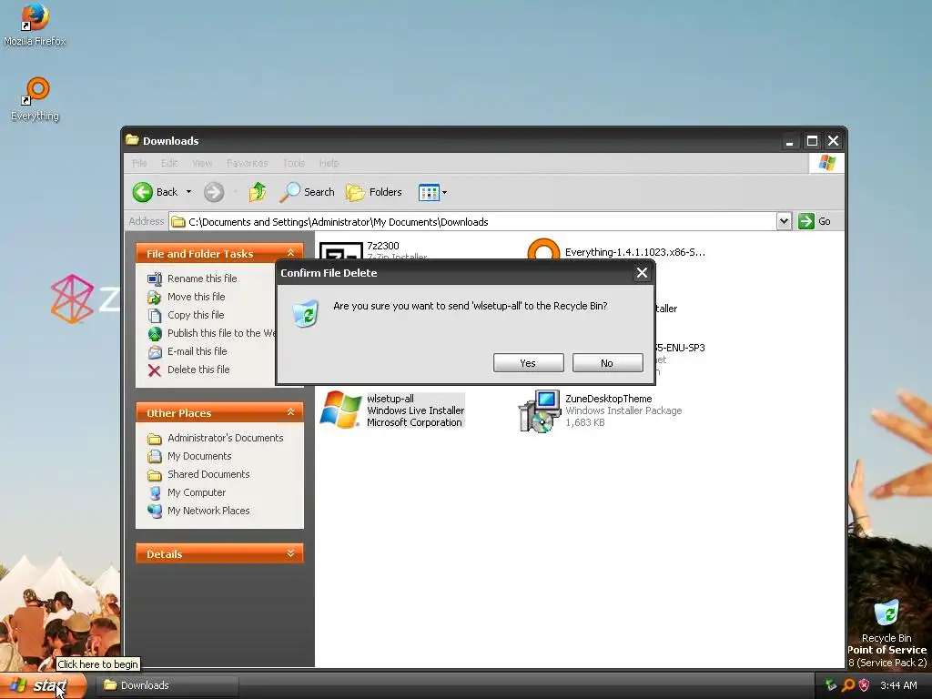
Task: Go to My Computer
Action: pos(197,492)
